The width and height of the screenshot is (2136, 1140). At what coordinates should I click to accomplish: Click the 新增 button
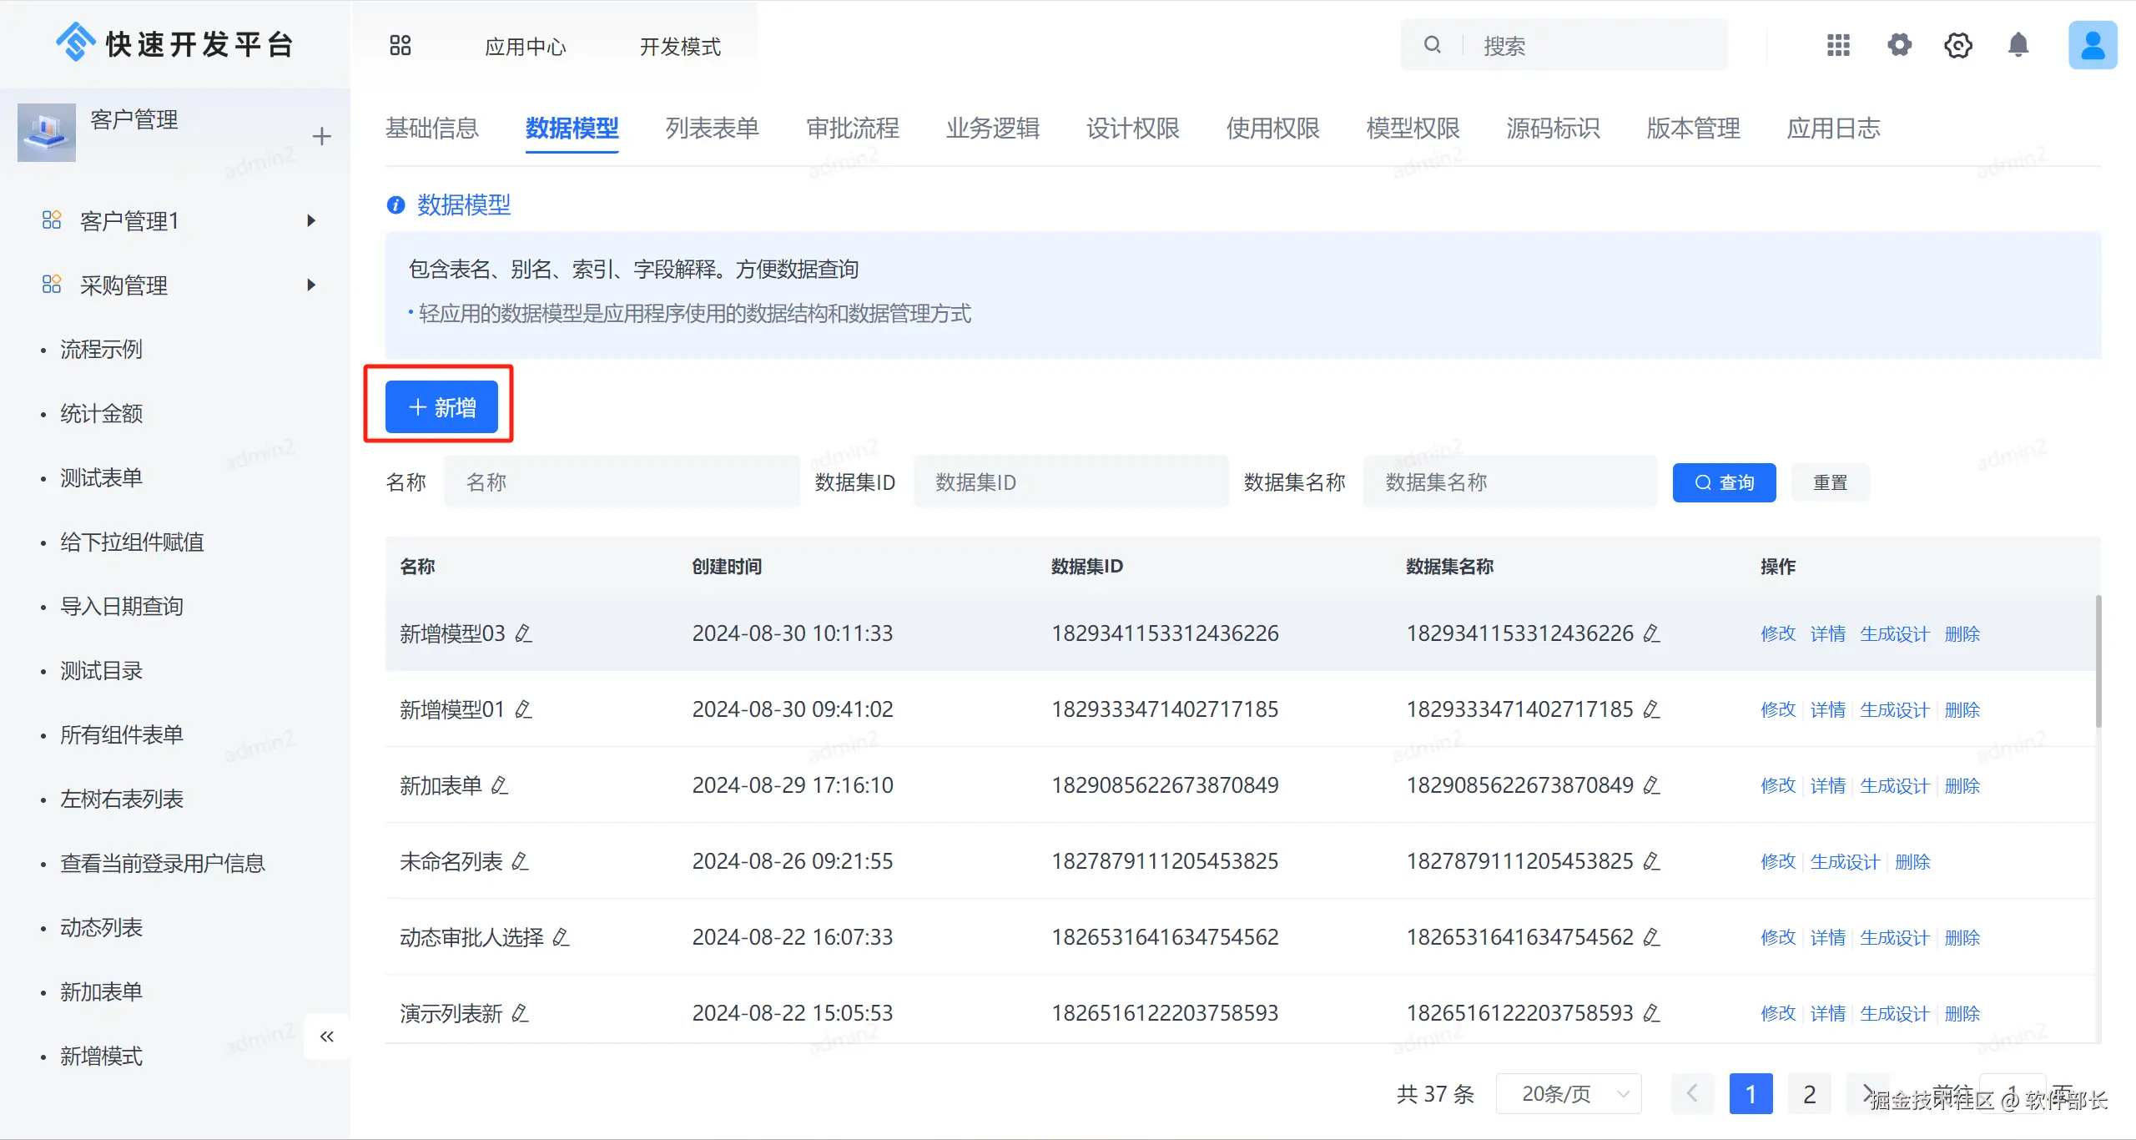[x=441, y=407]
